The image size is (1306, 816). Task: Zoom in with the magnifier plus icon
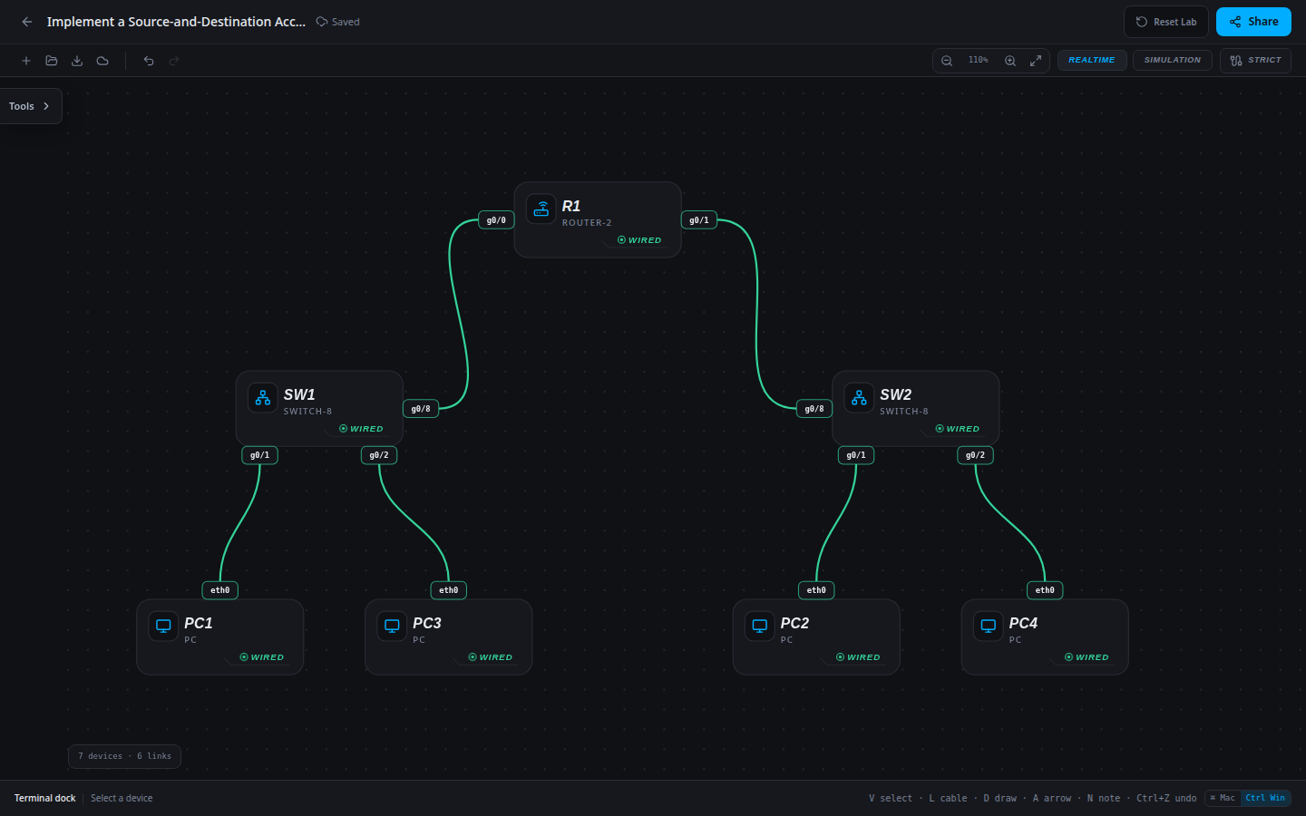pyautogui.click(x=1010, y=61)
